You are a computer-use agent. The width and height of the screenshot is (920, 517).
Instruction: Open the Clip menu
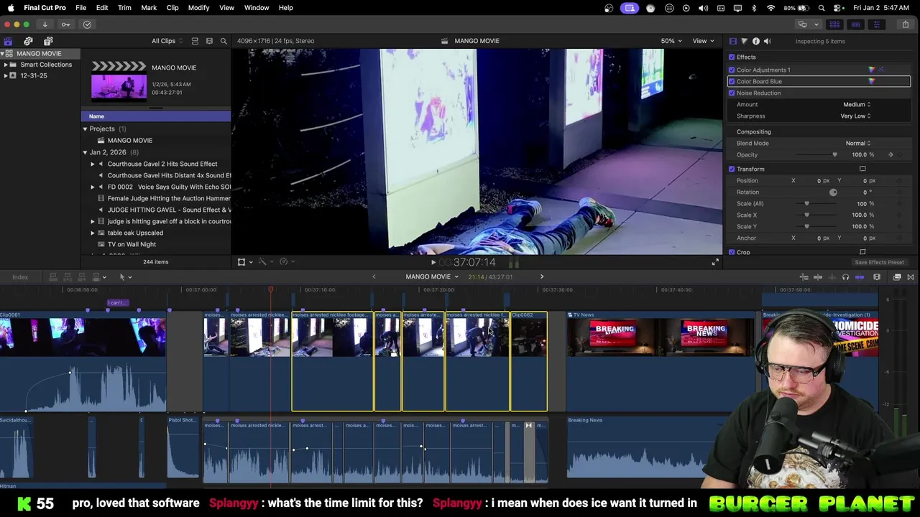[x=172, y=8]
